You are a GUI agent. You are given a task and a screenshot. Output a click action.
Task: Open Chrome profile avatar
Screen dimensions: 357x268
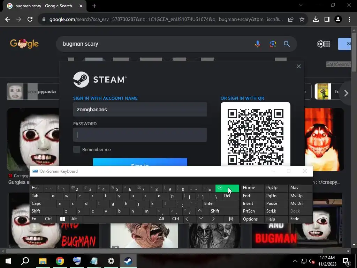tap(338, 20)
